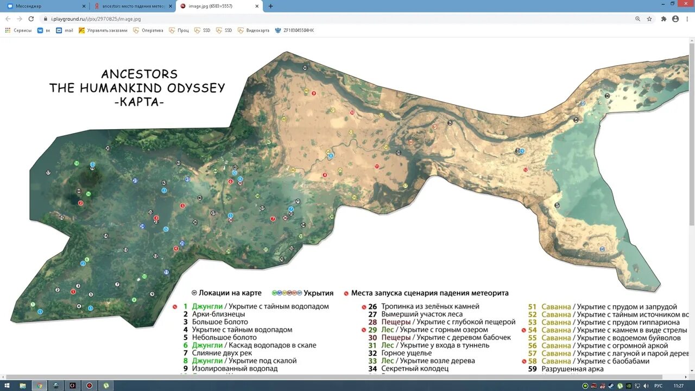
Task: Go forward in browser history
Action: (20, 18)
